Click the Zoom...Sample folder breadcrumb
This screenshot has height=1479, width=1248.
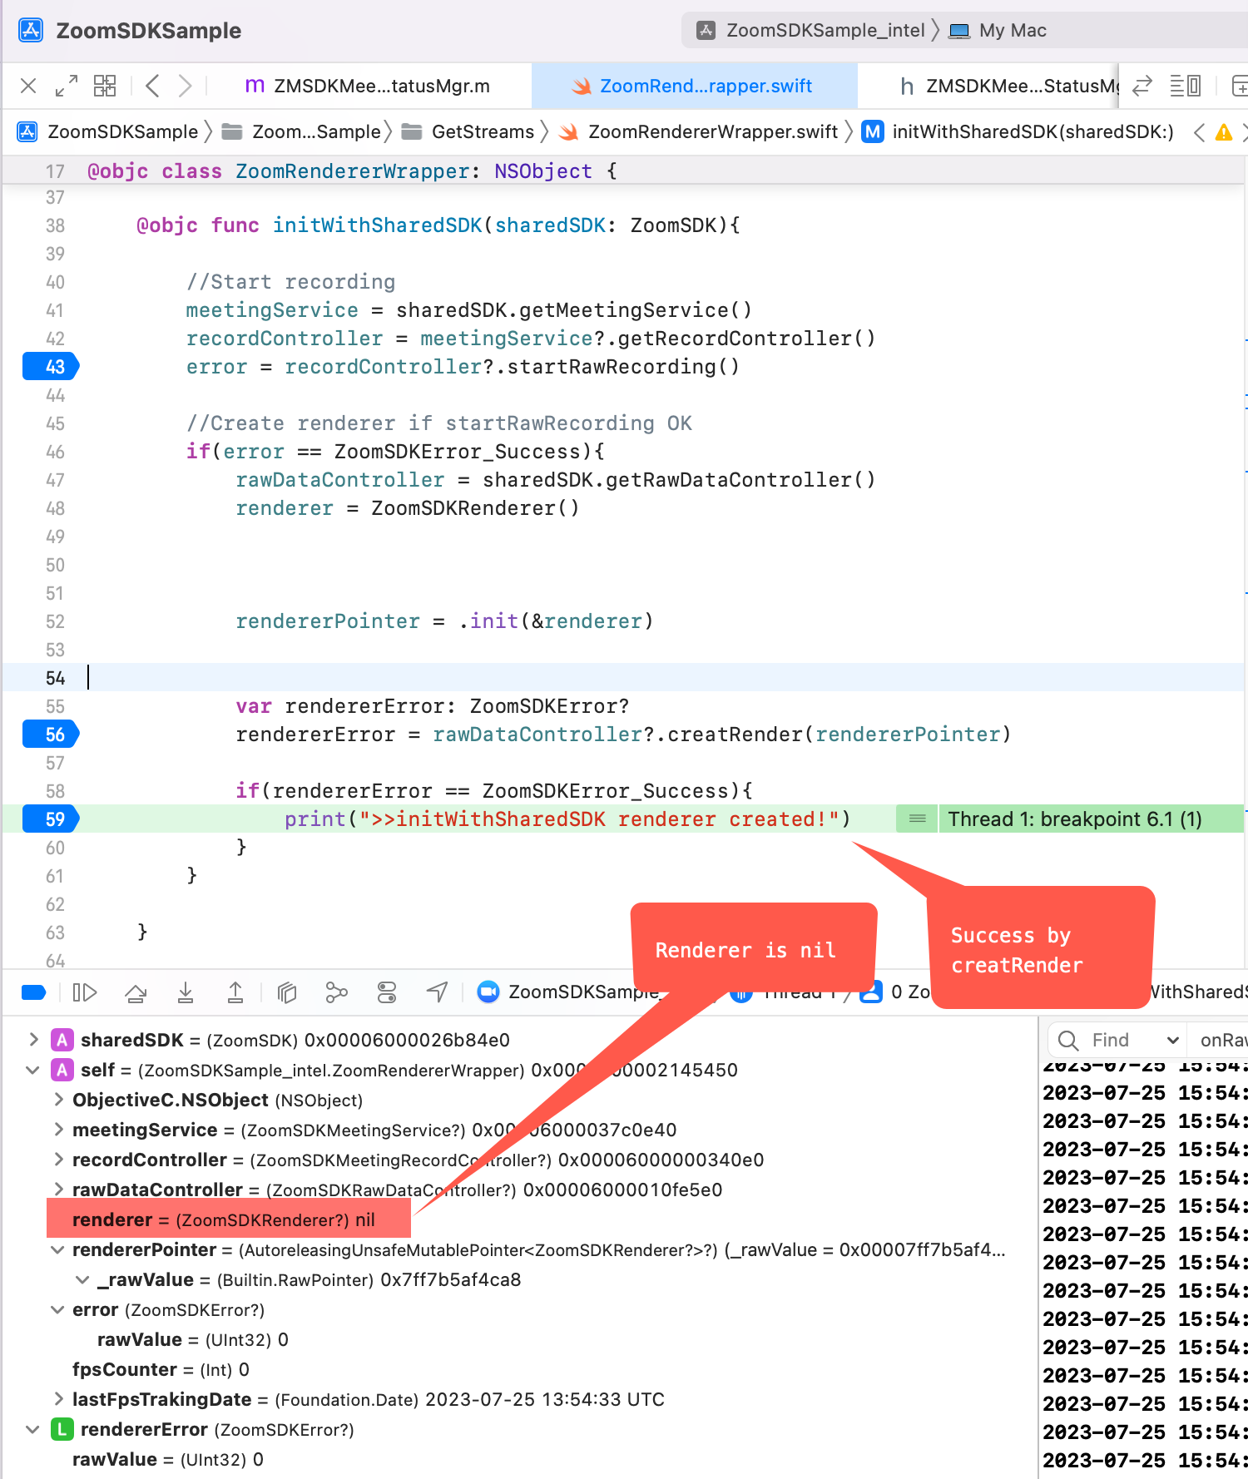[x=302, y=131]
